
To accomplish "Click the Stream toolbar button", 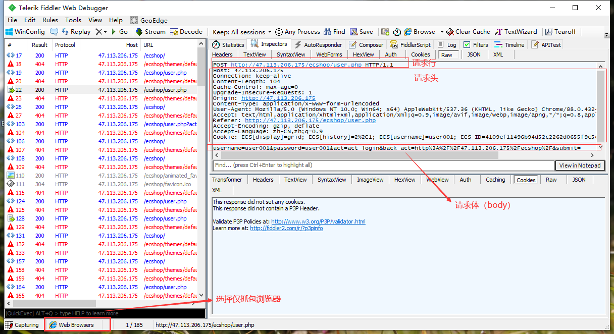I will click(x=150, y=32).
